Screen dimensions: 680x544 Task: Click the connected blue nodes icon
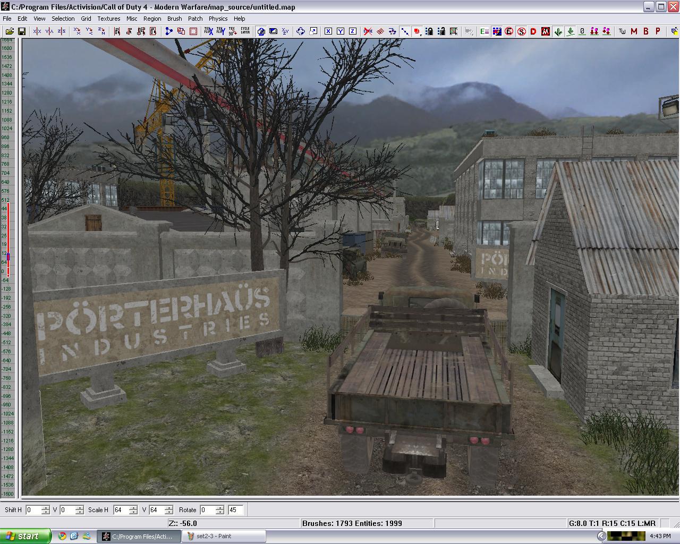click(169, 31)
